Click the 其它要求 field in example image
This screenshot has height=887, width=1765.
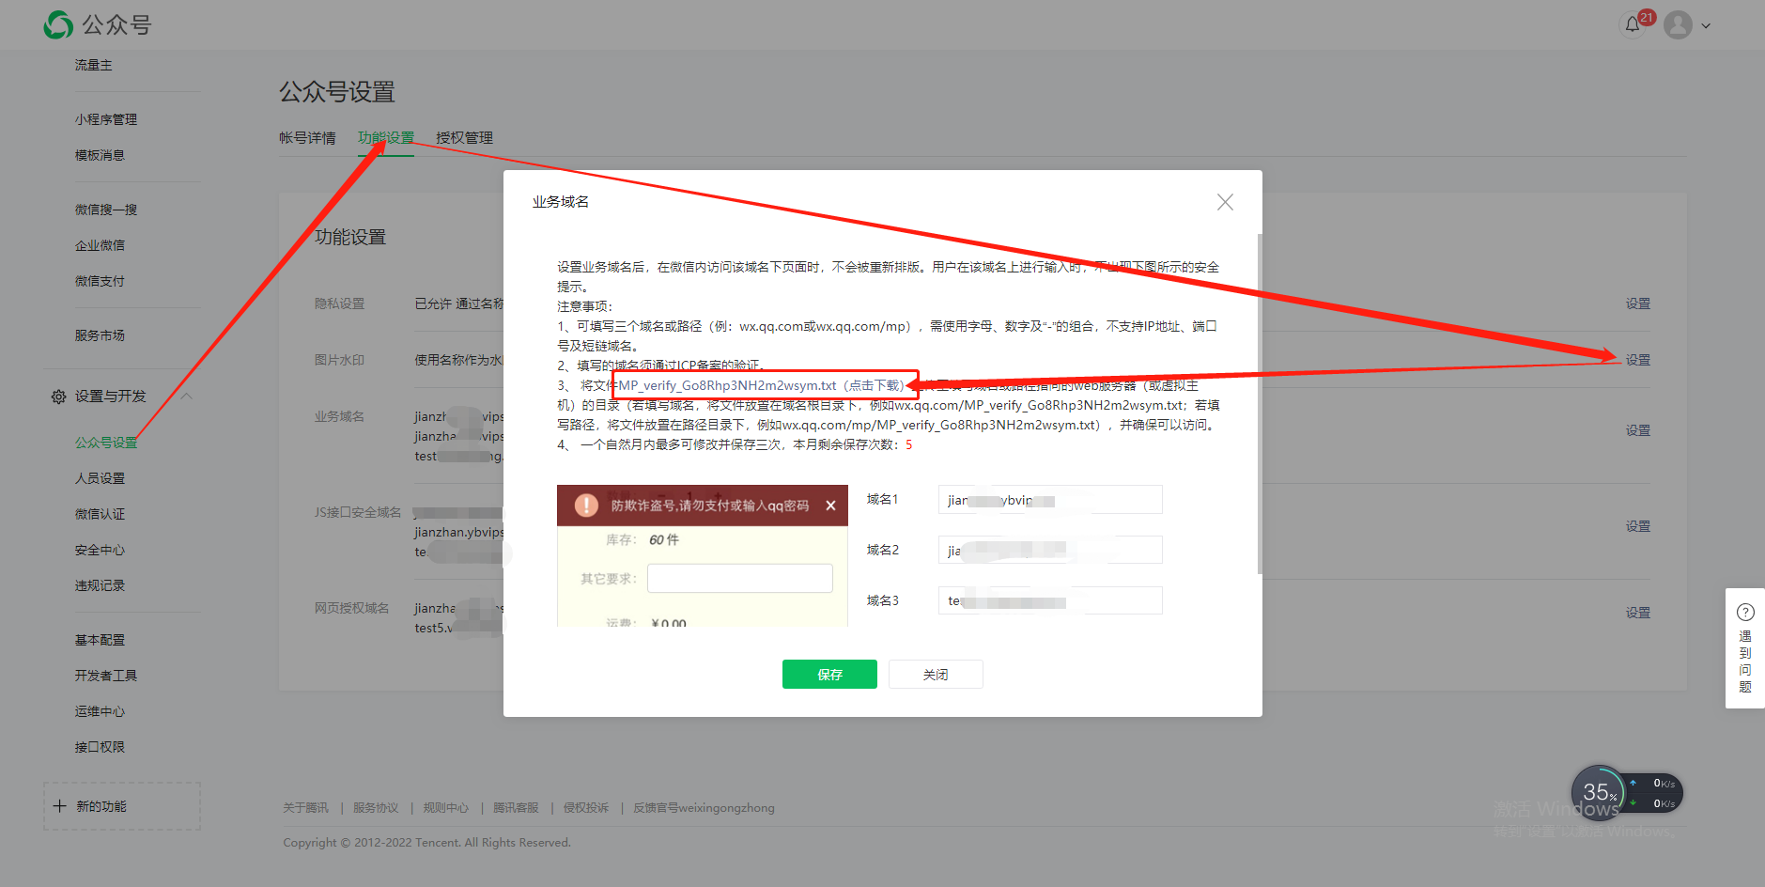pyautogui.click(x=739, y=578)
